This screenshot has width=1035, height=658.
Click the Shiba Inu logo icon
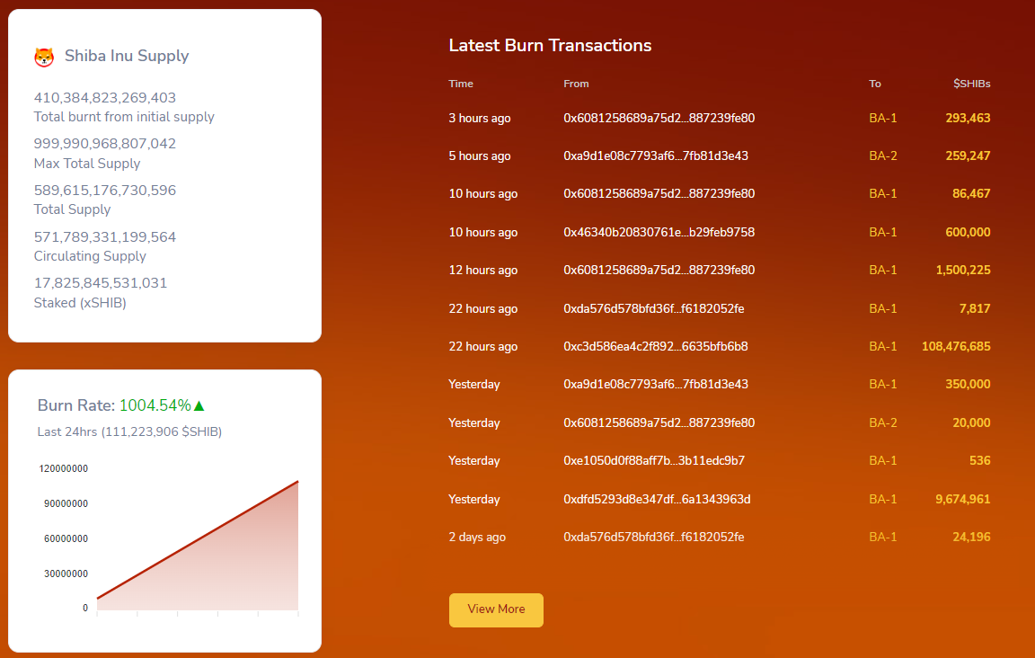[43, 57]
